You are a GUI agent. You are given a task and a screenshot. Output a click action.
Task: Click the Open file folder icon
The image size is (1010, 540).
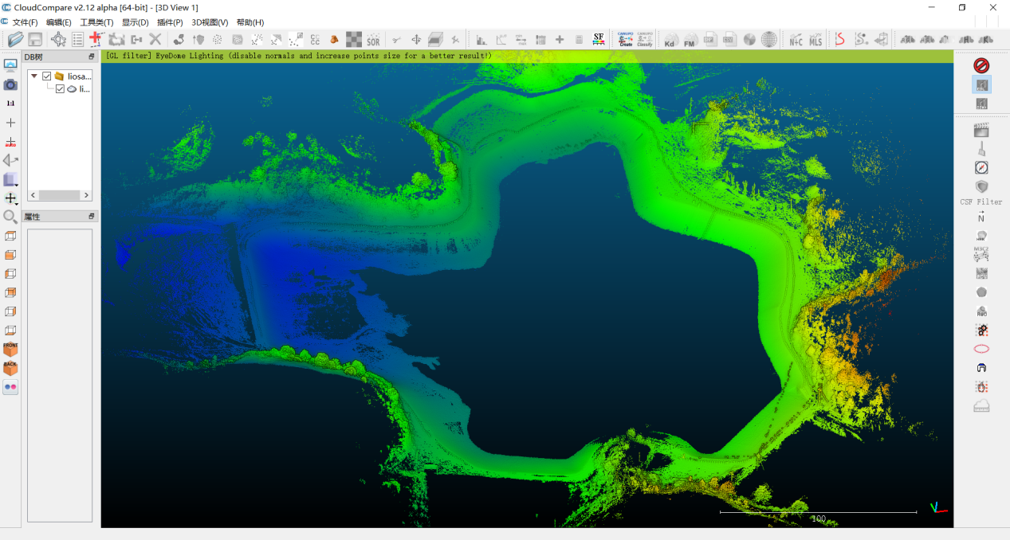(x=15, y=39)
